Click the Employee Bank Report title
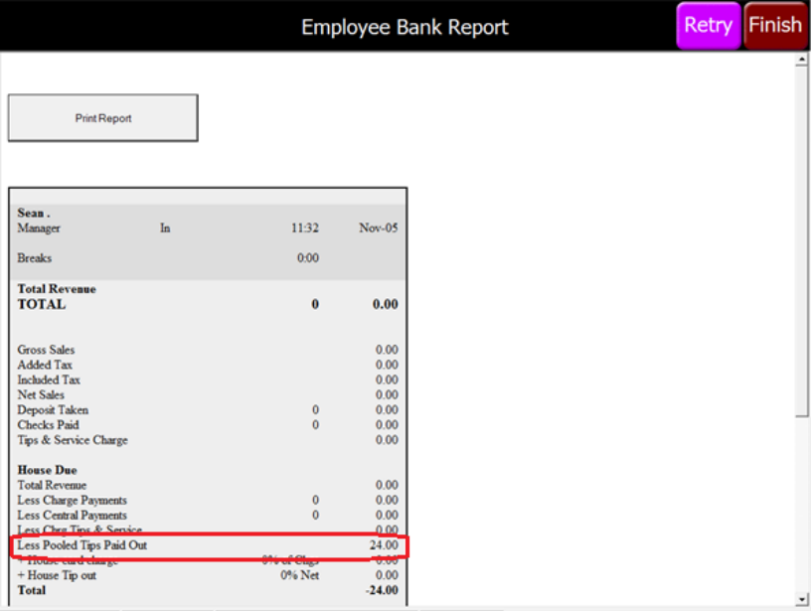Viewport: 811px width, 611px height. 405,27
